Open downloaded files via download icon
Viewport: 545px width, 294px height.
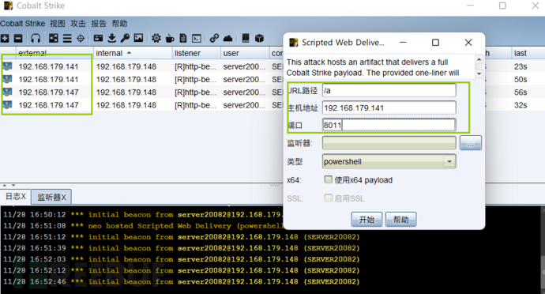111,38
